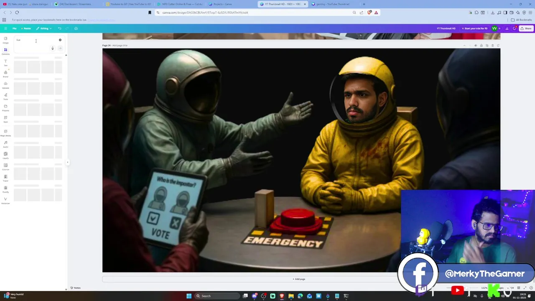This screenshot has width=535, height=301.
Task: Reload the Canva page
Action: click(17, 13)
